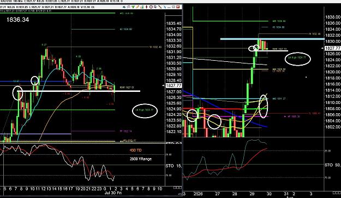Viewport: 341px width, 198px height.
Task: Click the STO 50 indicator label
Action: [x=332, y=165]
